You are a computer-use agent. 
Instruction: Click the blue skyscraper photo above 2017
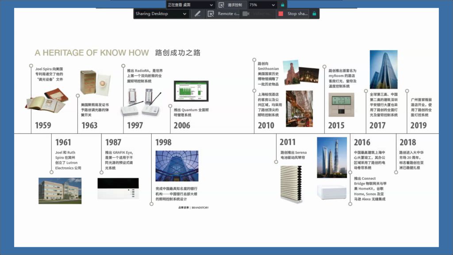[384, 70]
